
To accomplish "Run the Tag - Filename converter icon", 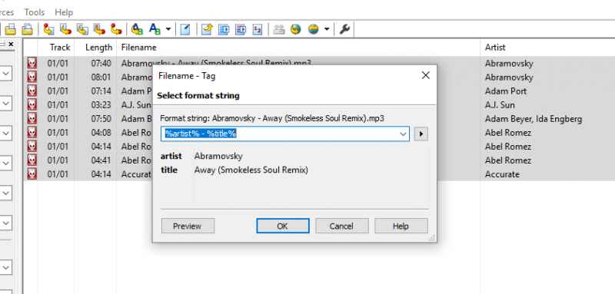I will [x=48, y=29].
